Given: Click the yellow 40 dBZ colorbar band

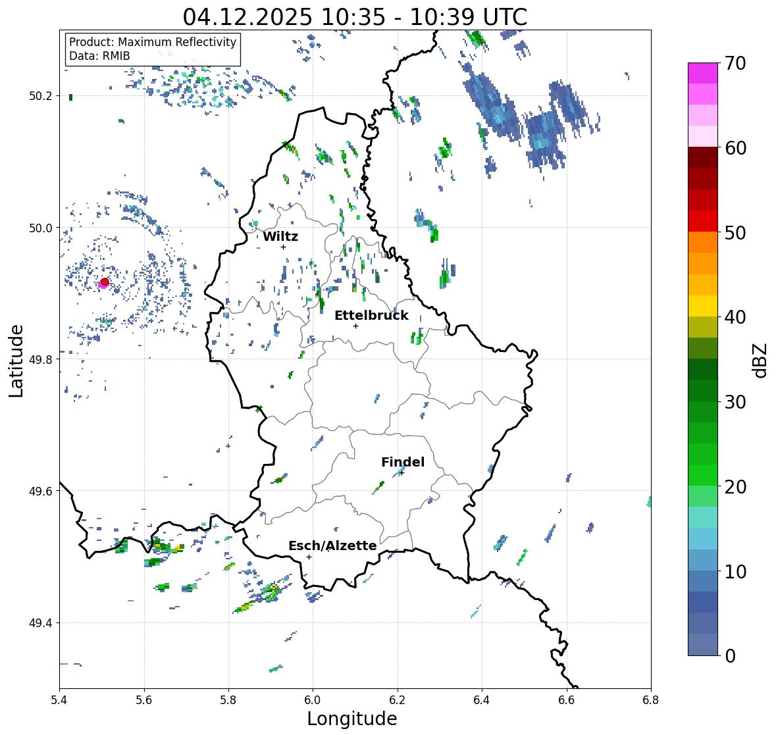Looking at the screenshot, I should (x=703, y=306).
